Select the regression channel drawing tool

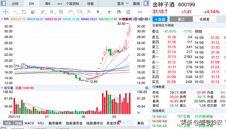43,12
